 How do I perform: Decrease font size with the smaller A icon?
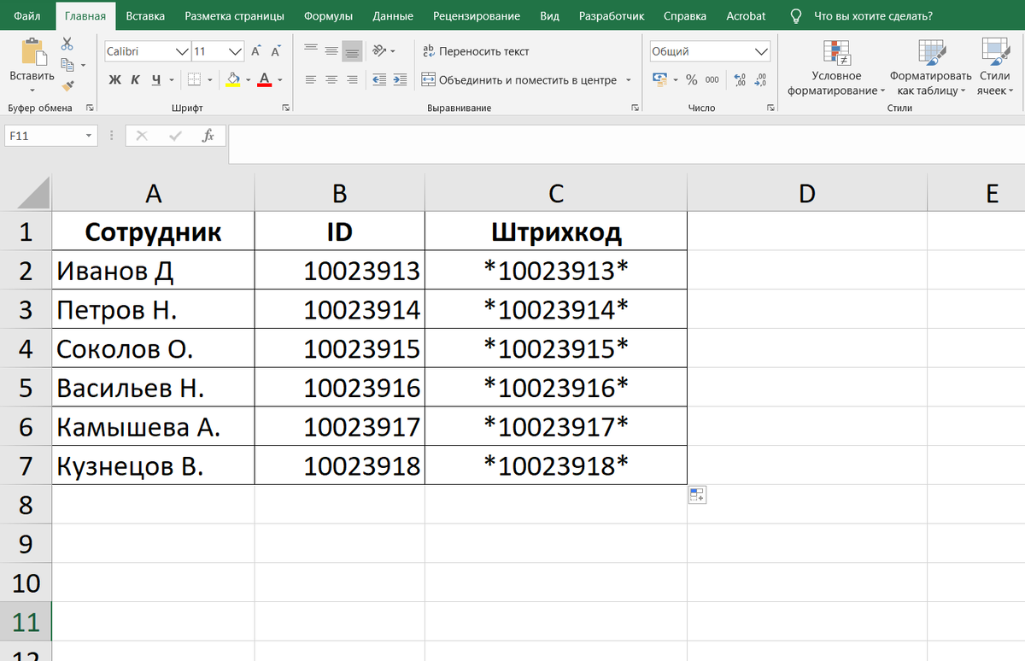(x=274, y=51)
